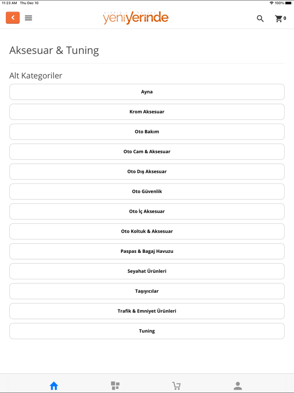Image resolution: width=294 pixels, height=393 pixels.
Task: Choose Seyahat Ürünleri subcategory
Action: point(147,271)
